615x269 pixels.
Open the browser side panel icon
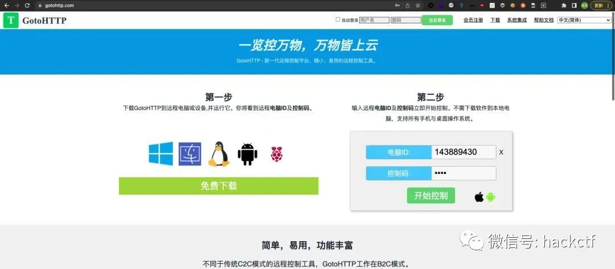tap(574, 6)
